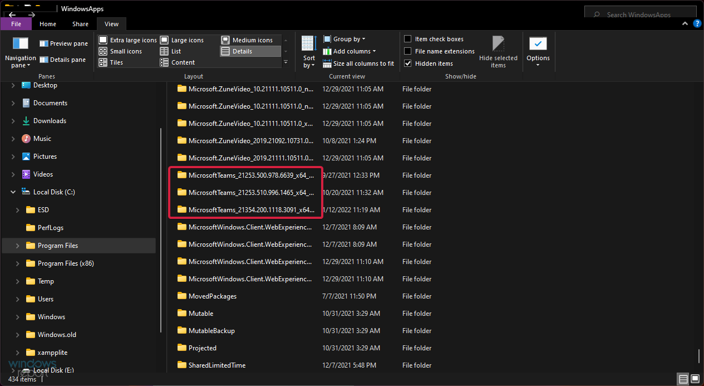Switch layout to List view
This screenshot has width=704, height=386.
coord(170,51)
